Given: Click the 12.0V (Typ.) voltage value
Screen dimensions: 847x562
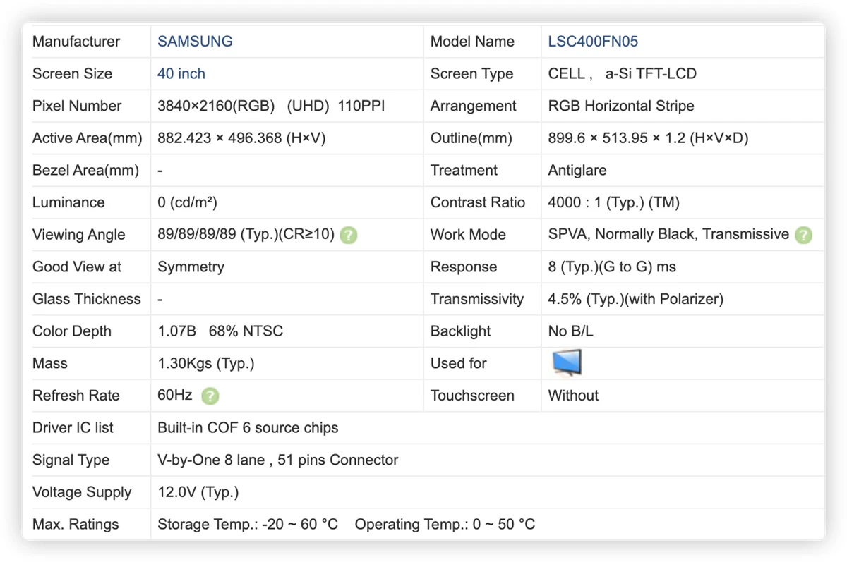Looking at the screenshot, I should [198, 492].
